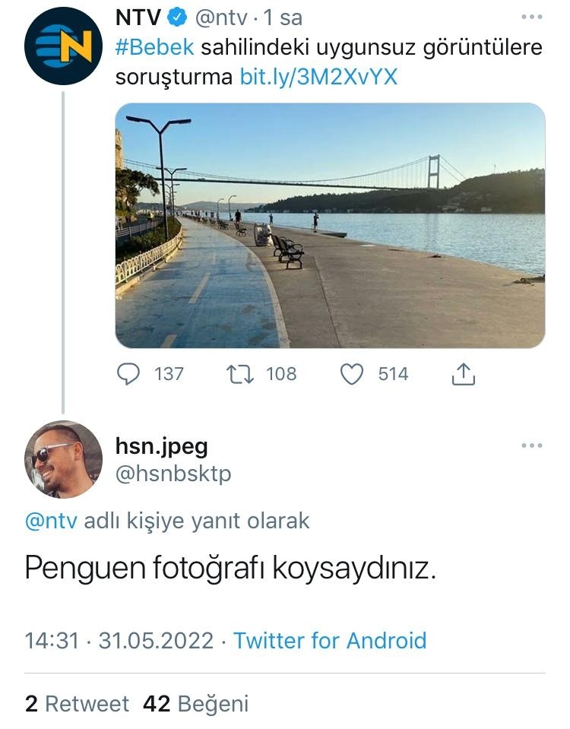Enlarge the Bosphorus bridge photo
Image resolution: width=570 pixels, height=729 pixels.
click(x=330, y=226)
